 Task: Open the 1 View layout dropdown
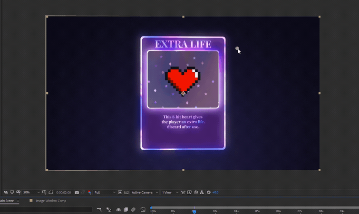click(x=170, y=193)
